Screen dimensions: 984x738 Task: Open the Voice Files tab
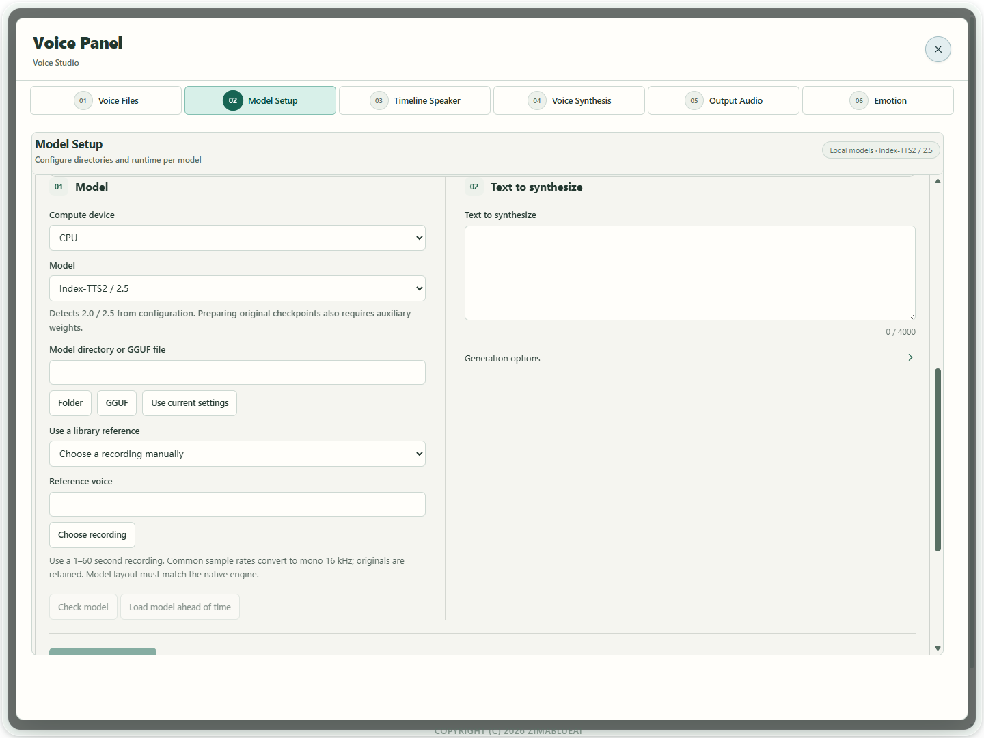click(x=106, y=100)
